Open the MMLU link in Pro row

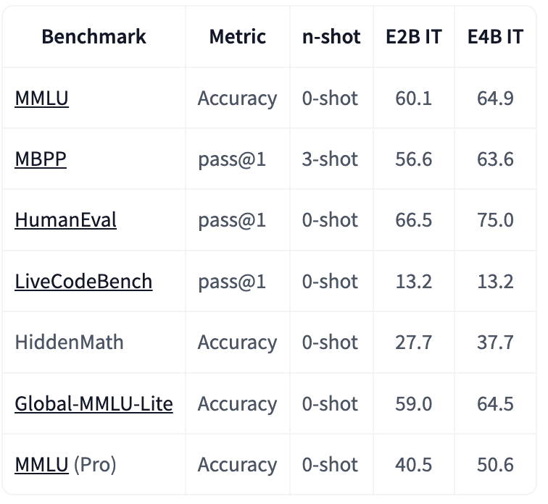41,465
